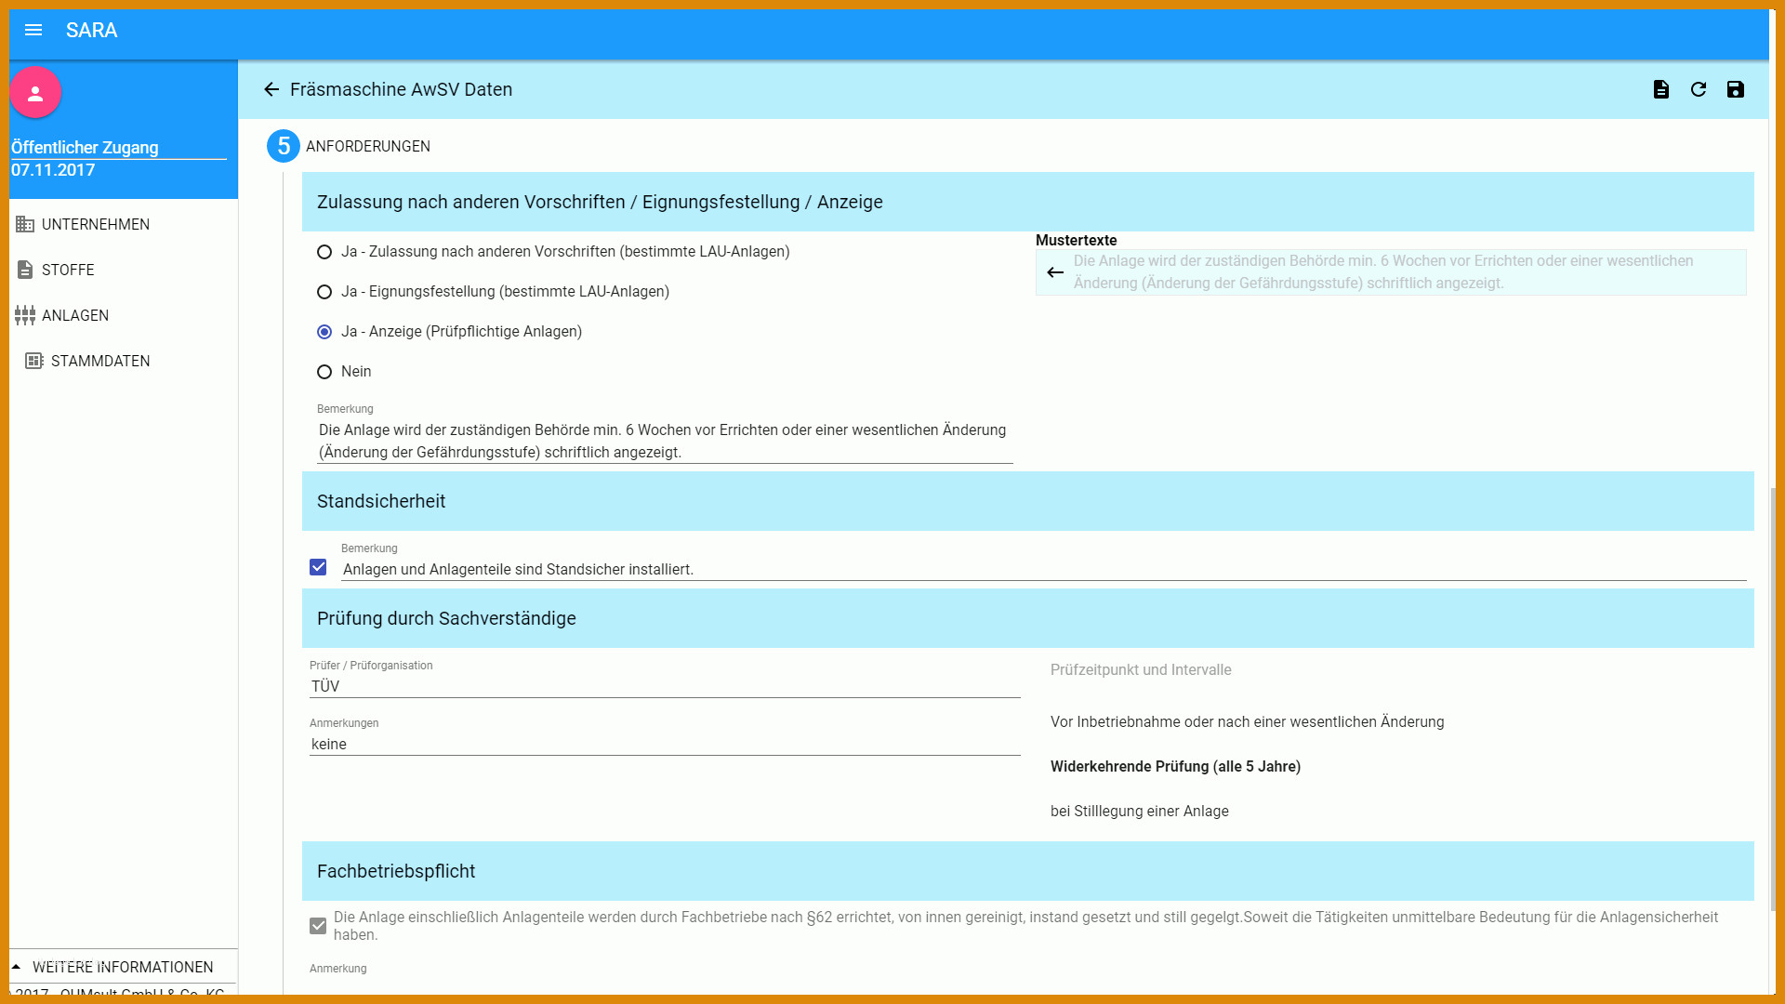Click the Fachbetriebspflicht section header
This screenshot has width=1785, height=1004.
[x=1028, y=871]
